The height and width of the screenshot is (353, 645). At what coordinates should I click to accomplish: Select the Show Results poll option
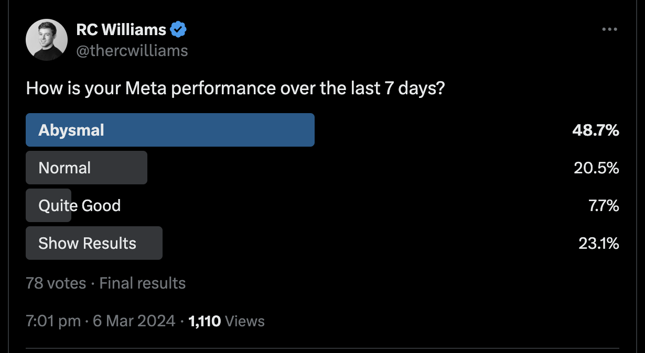[94, 243]
